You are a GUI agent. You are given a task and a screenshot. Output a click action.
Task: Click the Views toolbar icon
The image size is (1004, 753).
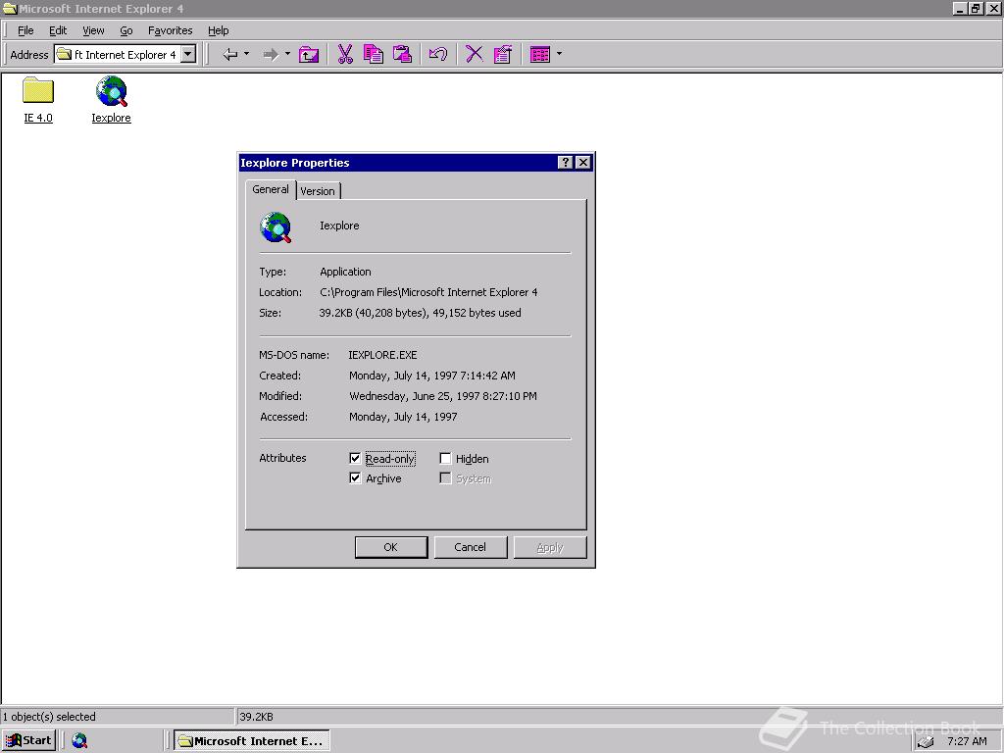(x=540, y=55)
